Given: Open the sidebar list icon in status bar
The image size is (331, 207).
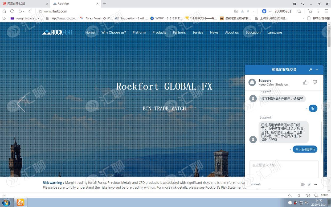Looking at the screenshot, I should coord(4,195).
